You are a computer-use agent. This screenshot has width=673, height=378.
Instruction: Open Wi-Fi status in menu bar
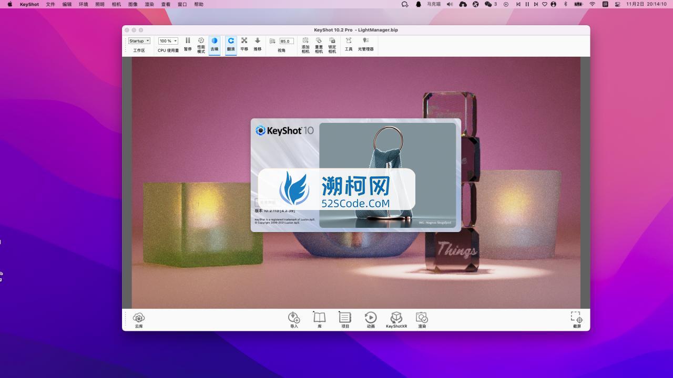point(593,4)
